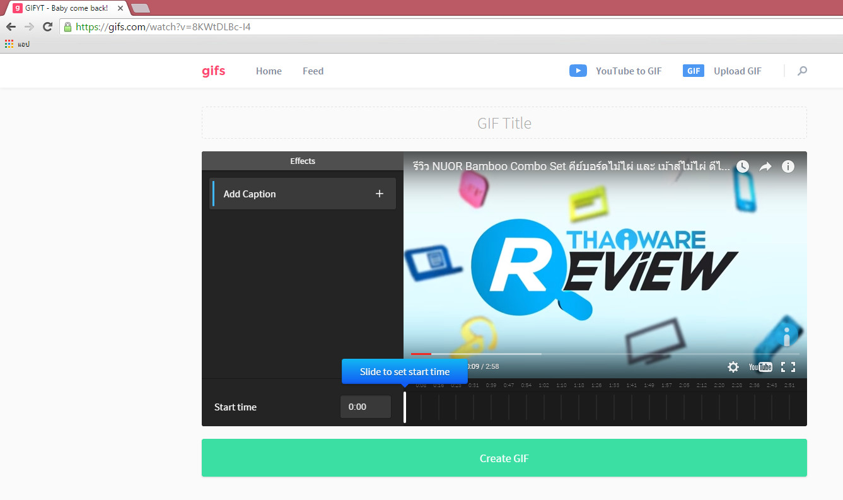Click the plus icon on Add Caption
The height and width of the screenshot is (500, 843).
point(380,194)
